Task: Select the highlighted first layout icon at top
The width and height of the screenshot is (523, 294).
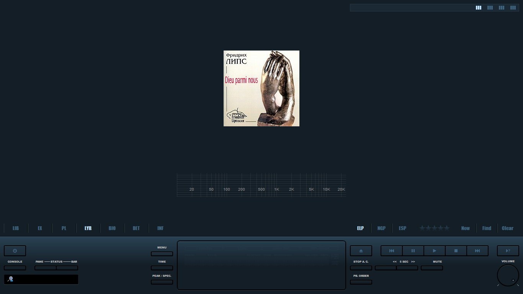Action: pos(479,8)
